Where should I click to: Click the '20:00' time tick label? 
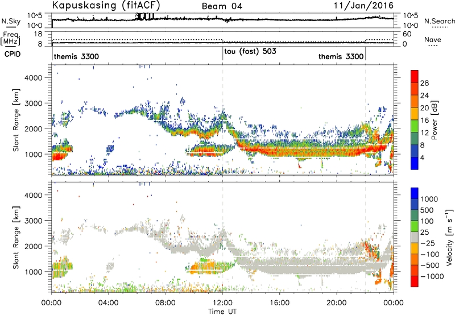point(336,303)
